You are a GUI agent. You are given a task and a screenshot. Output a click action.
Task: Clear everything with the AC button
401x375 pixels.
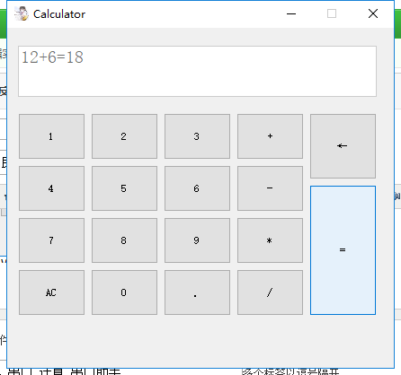pyautogui.click(x=51, y=292)
